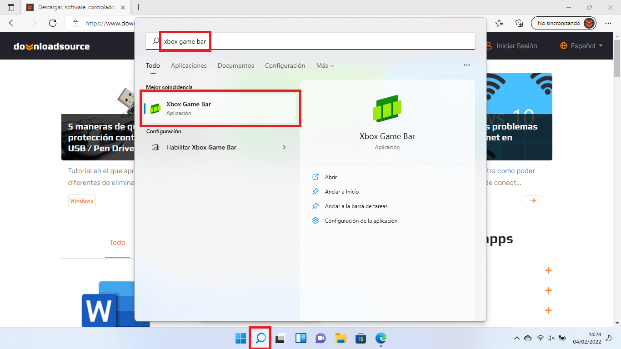621x349 pixels.
Task: Open Edge tab actions menu icon
Action: [x=11, y=7]
